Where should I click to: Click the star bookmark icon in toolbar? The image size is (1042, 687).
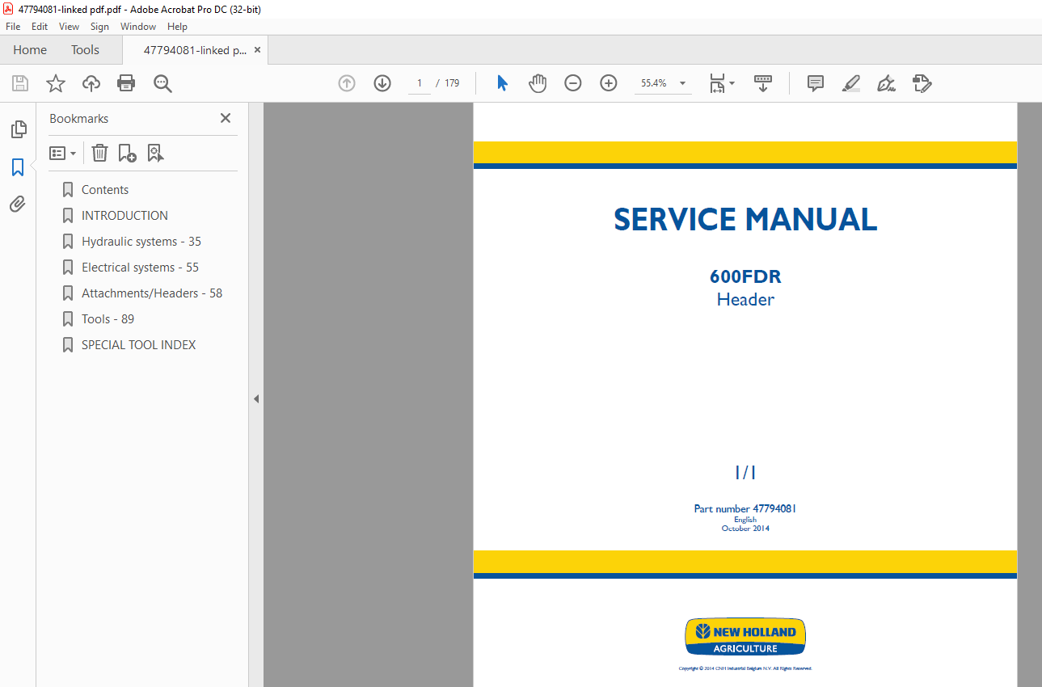point(55,83)
